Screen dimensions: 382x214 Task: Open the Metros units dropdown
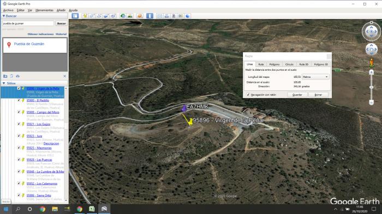pyautogui.click(x=315, y=77)
